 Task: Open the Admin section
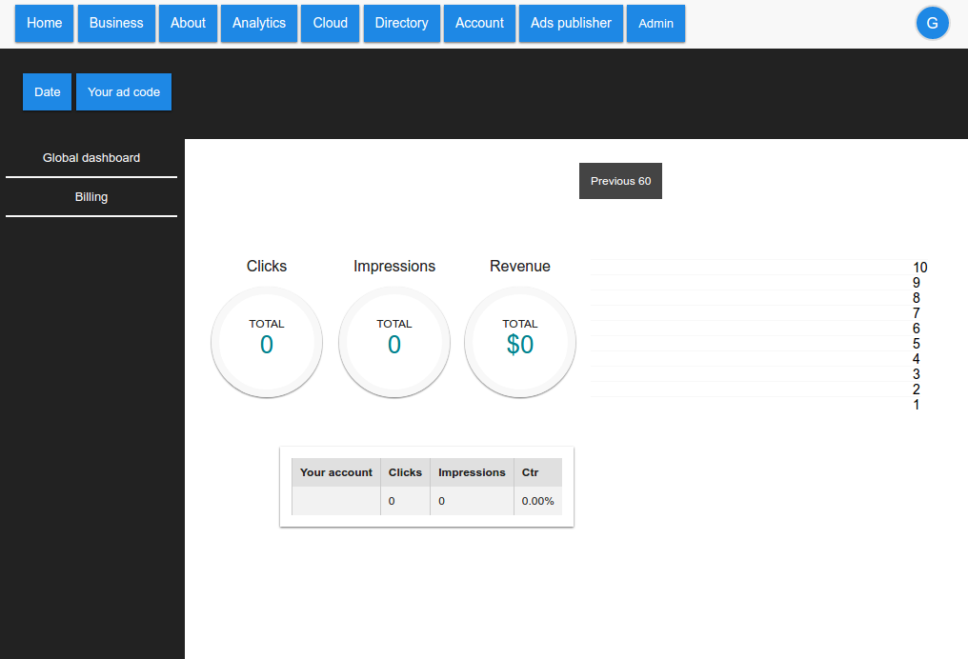[655, 24]
